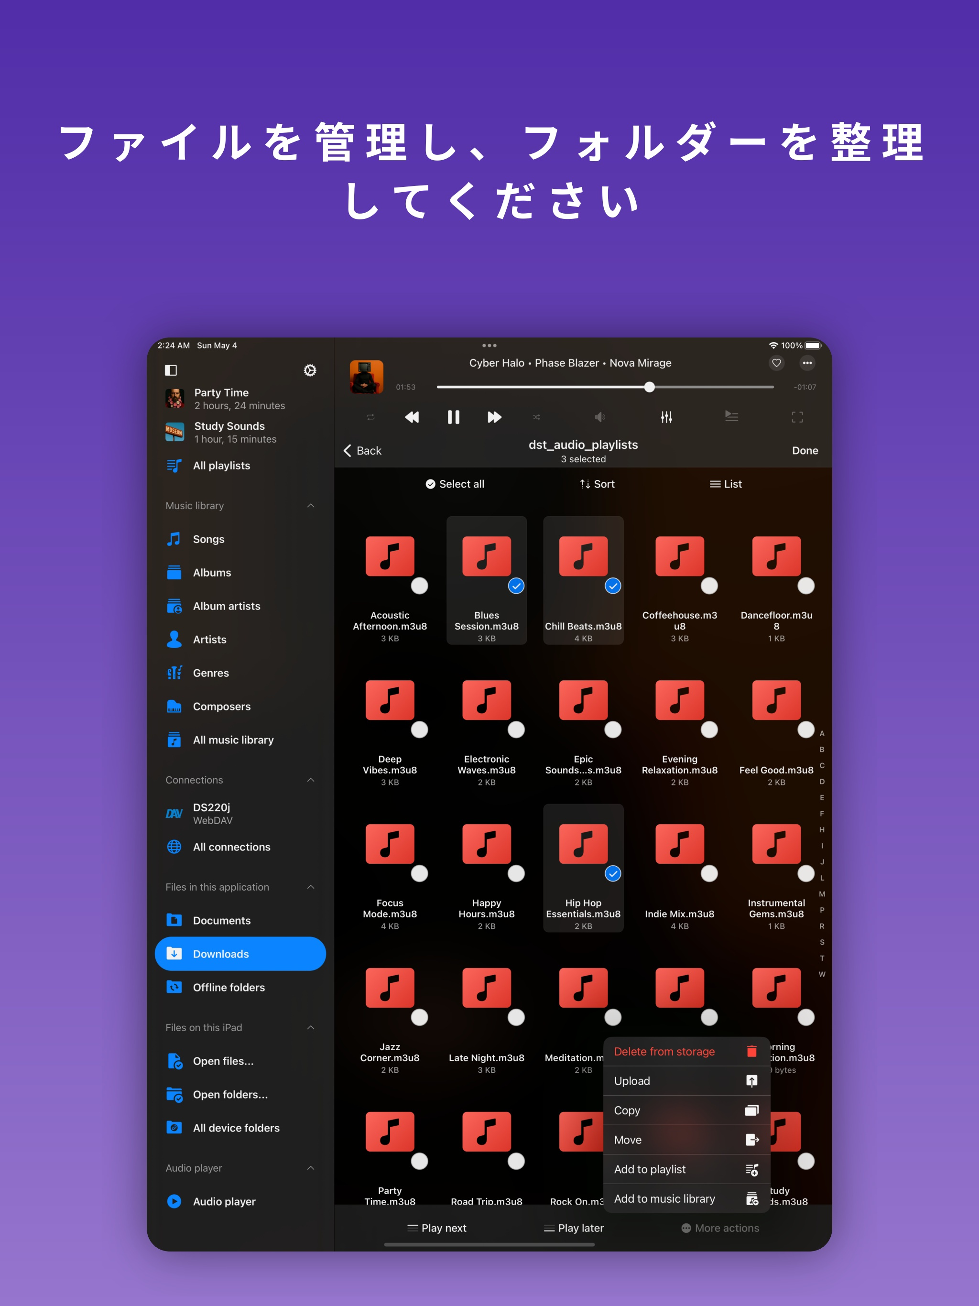Open settings gear in sidebar
Viewport: 979px width, 1306px height.
click(310, 370)
